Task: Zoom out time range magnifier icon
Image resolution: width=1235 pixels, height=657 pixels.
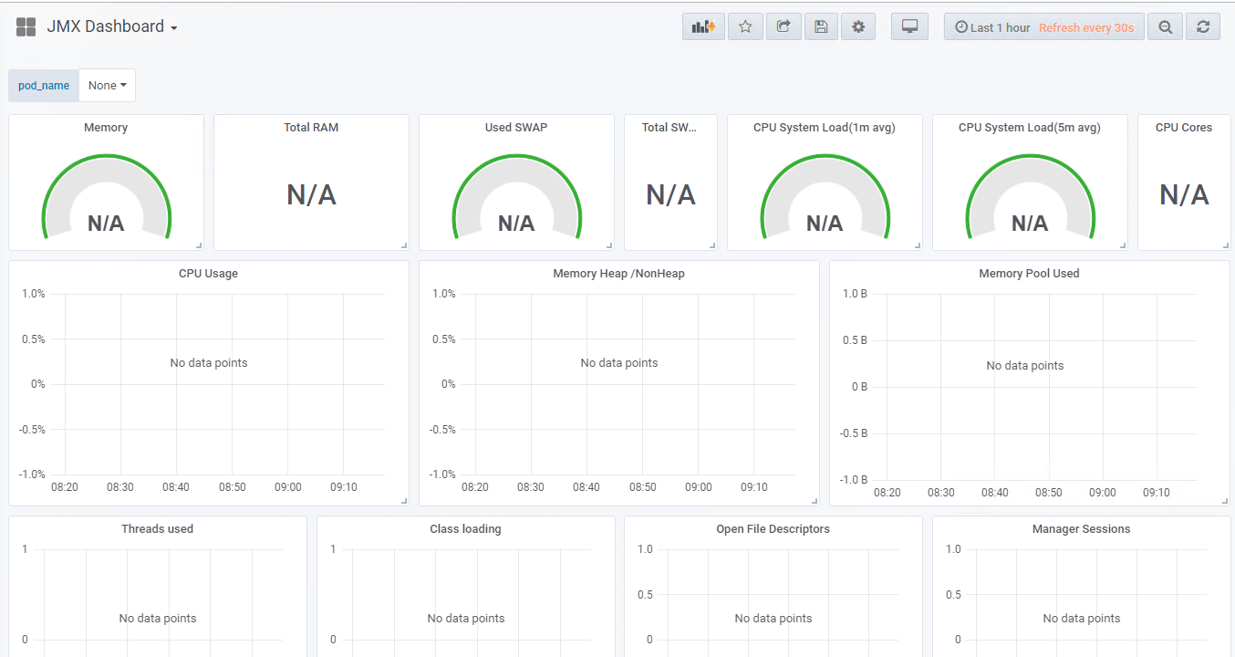Action: (1165, 27)
